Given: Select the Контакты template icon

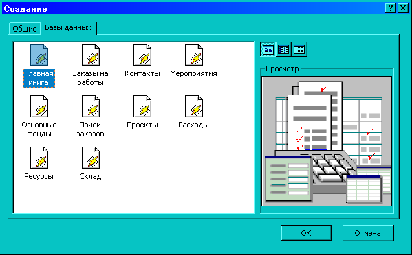Looking at the screenshot, I should (x=142, y=55).
